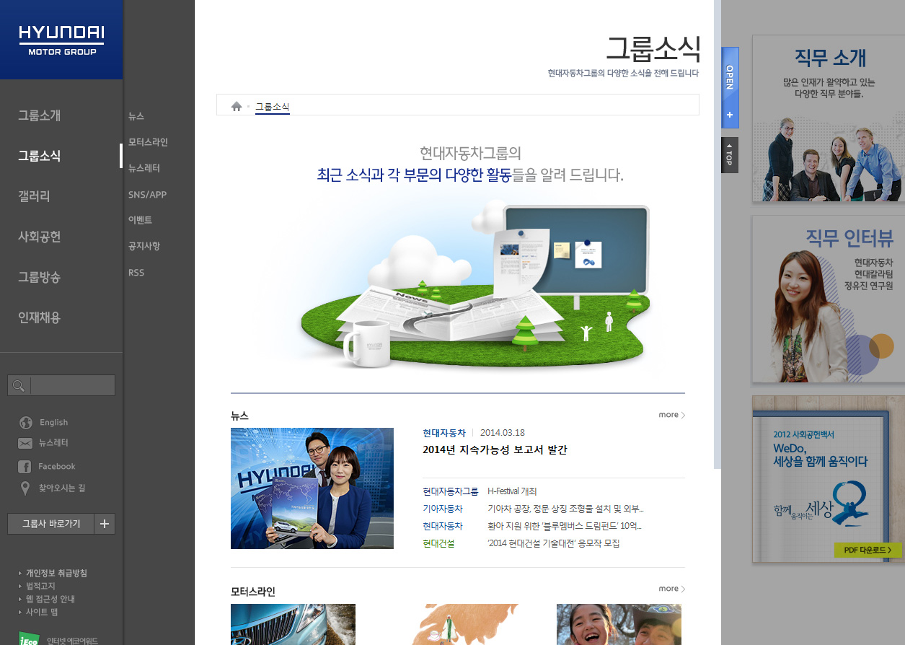
Task: Open the 갤러리 main menu
Action: (34, 196)
